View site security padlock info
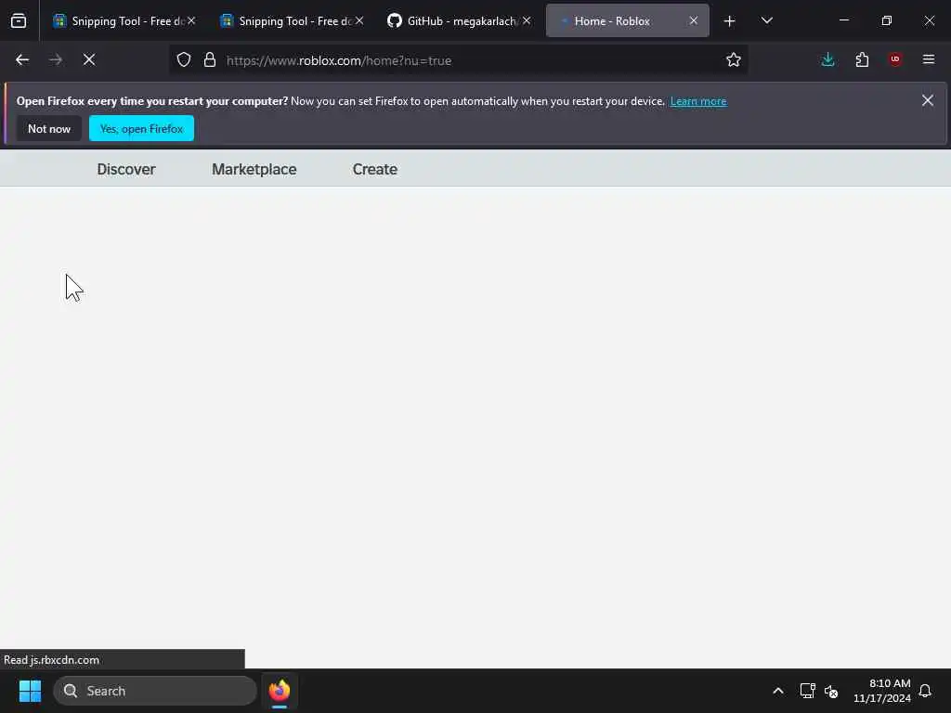The height and width of the screenshot is (713, 951). pos(210,60)
